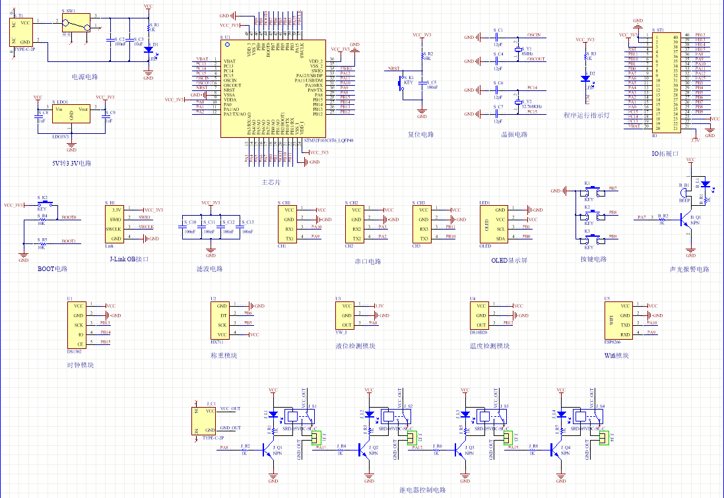Select the B_L1 alarm LED symbol
Image resolution: width=724 pixels, height=498 pixels.
705,183
